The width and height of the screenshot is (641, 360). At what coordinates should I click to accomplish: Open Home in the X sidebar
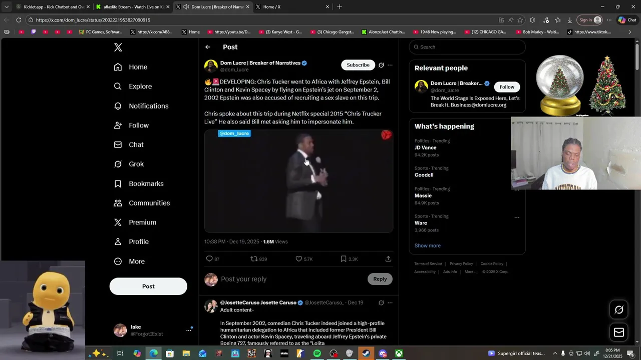tap(131, 67)
